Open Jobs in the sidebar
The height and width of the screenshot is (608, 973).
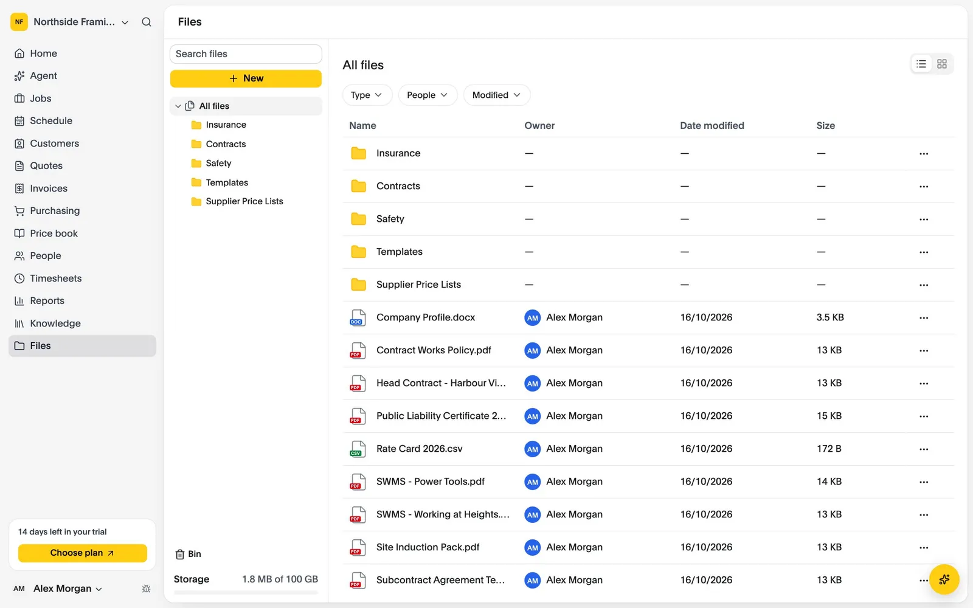[82, 98]
